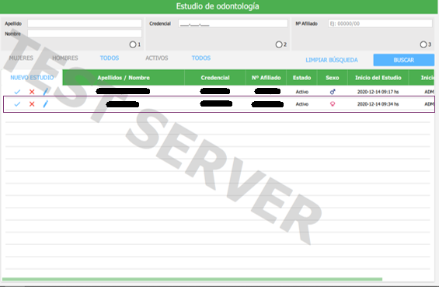Click the date 2020-12-14 09:34 hs
The width and height of the screenshot is (439, 287).
coord(378,104)
